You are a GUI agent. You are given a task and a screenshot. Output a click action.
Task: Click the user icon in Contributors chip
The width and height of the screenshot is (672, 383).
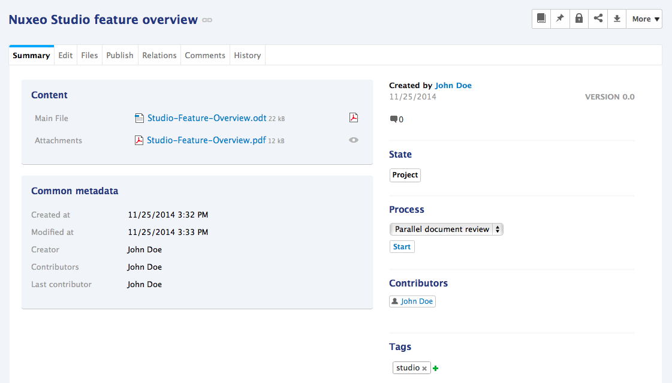[394, 301]
